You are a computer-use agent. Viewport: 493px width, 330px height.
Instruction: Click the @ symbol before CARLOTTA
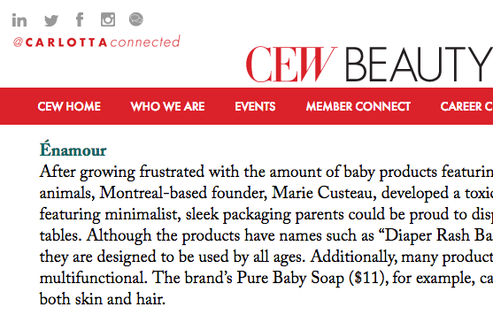(x=18, y=42)
